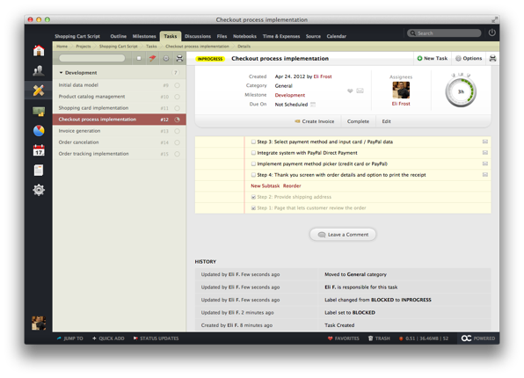Screen dimensions: 524x378
Task: Open the People icon in sidebar
Action: point(39,70)
